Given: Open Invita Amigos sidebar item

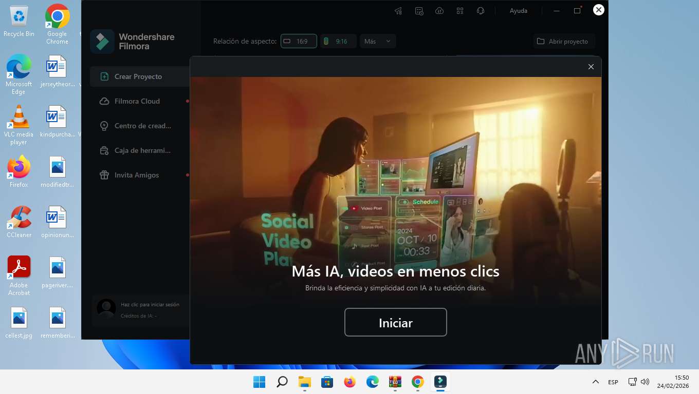Looking at the screenshot, I should pos(140,175).
